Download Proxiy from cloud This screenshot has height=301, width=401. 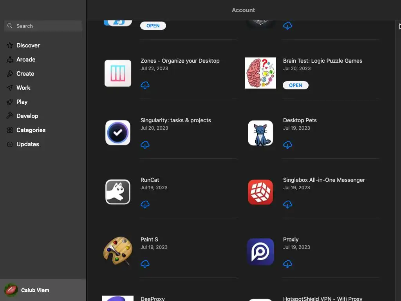[x=287, y=264]
